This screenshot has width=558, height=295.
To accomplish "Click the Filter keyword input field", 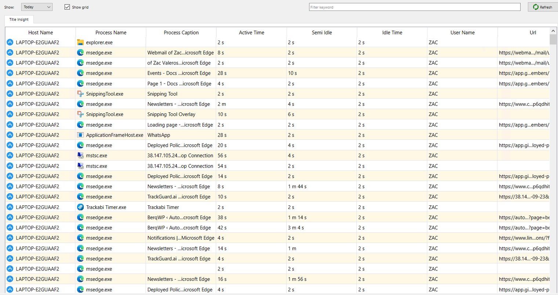I will coord(414,7).
